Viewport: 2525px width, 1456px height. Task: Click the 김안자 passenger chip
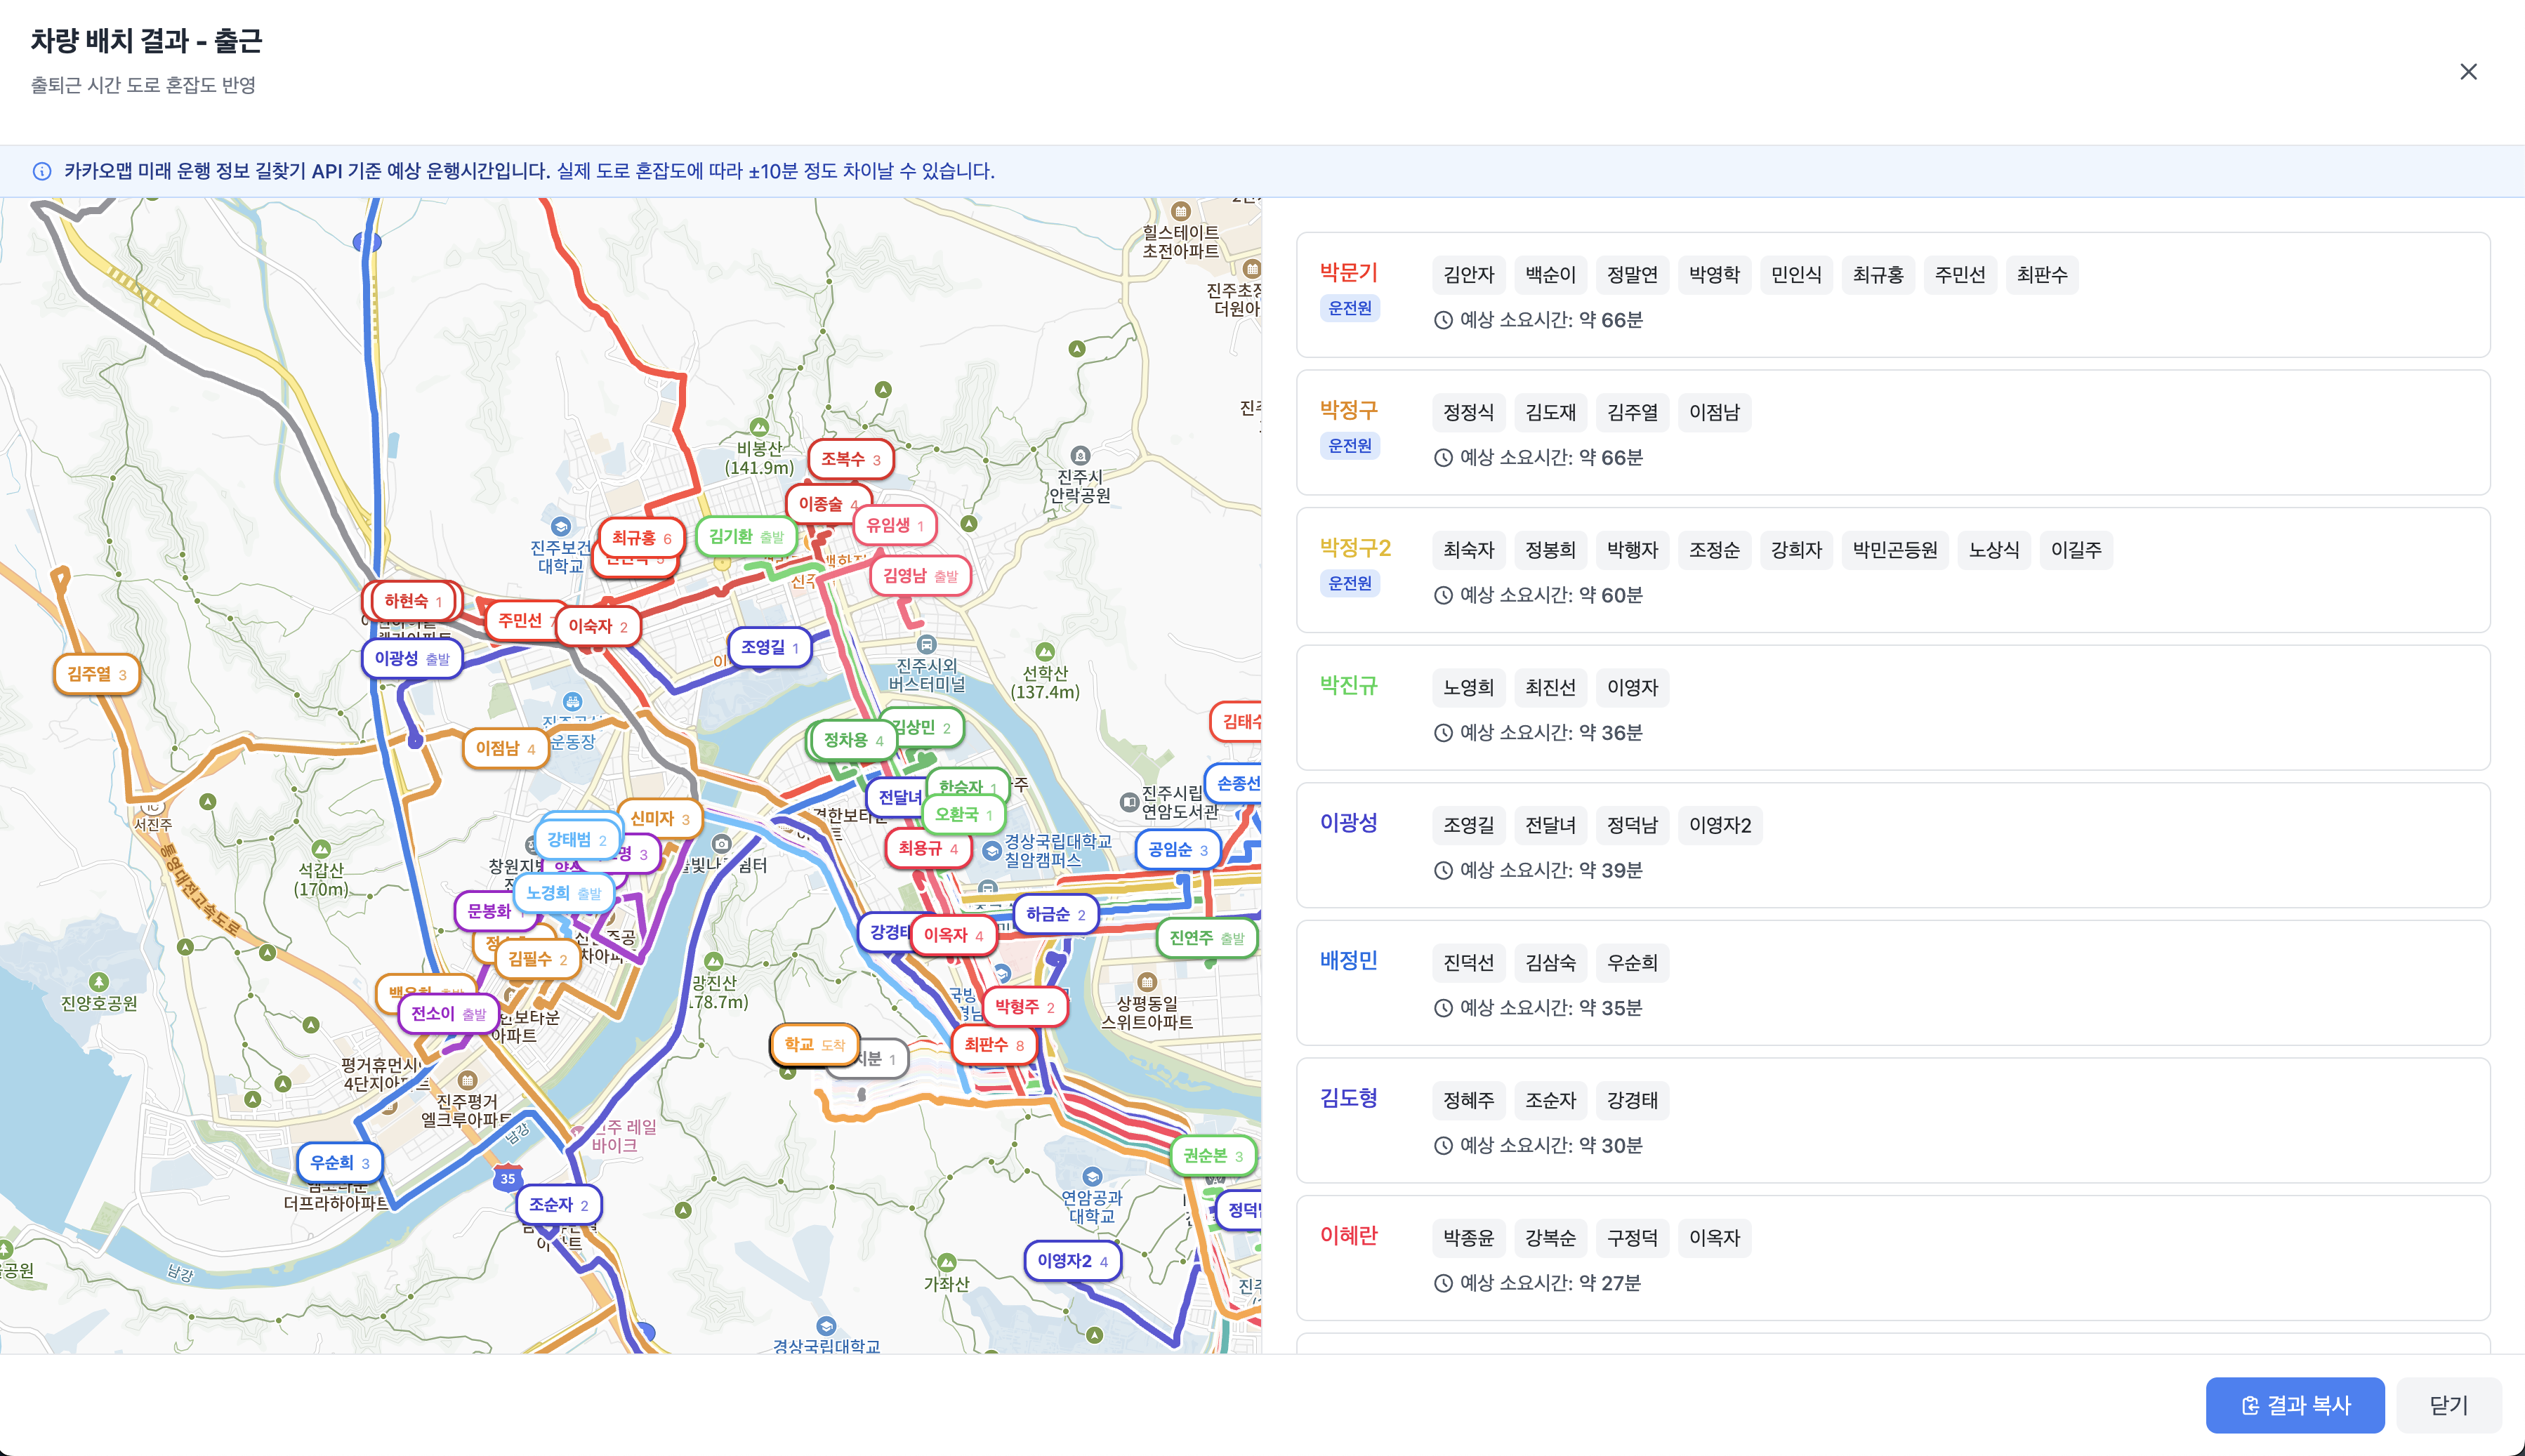(x=1468, y=275)
